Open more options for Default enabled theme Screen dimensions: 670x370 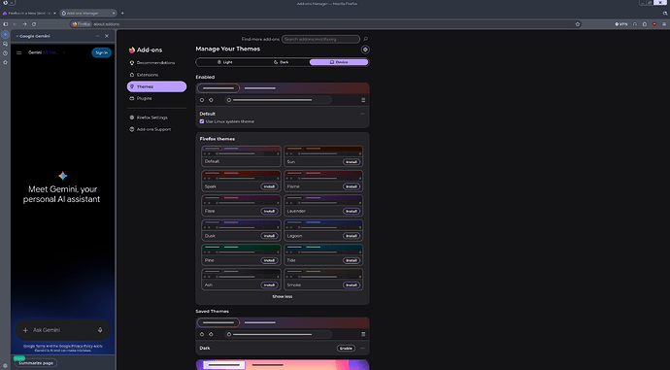[362, 114]
